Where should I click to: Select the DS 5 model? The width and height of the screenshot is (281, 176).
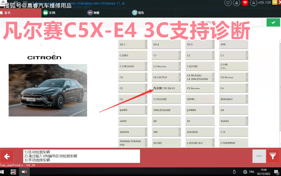pos(200,45)
